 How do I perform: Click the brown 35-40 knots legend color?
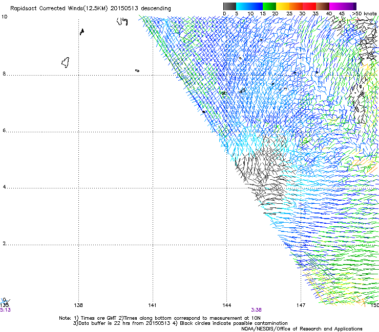tap(323, 6)
